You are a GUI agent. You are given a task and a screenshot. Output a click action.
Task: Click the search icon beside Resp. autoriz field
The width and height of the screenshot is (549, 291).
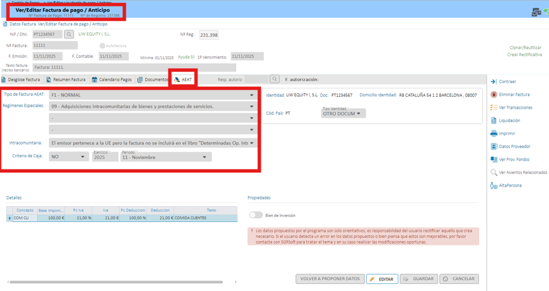tap(275, 80)
